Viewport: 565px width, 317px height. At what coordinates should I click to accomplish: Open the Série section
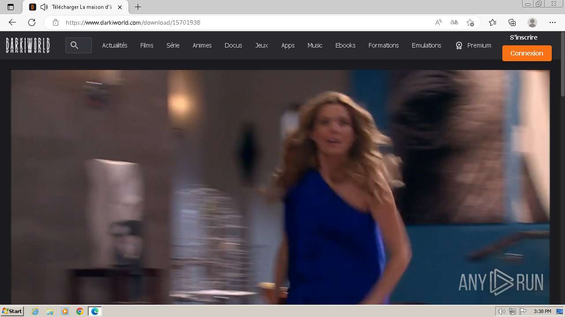[x=173, y=45]
